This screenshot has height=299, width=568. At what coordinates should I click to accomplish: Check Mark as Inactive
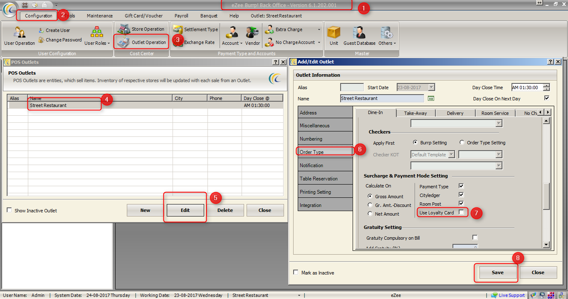point(296,272)
